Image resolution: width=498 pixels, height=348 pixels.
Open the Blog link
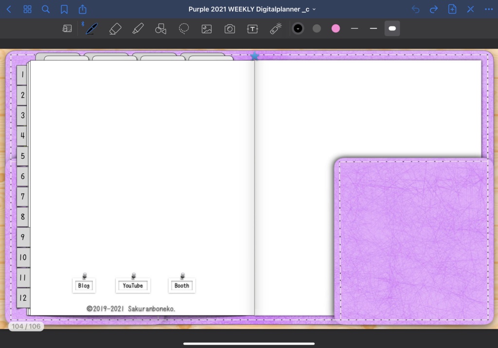[x=84, y=285]
